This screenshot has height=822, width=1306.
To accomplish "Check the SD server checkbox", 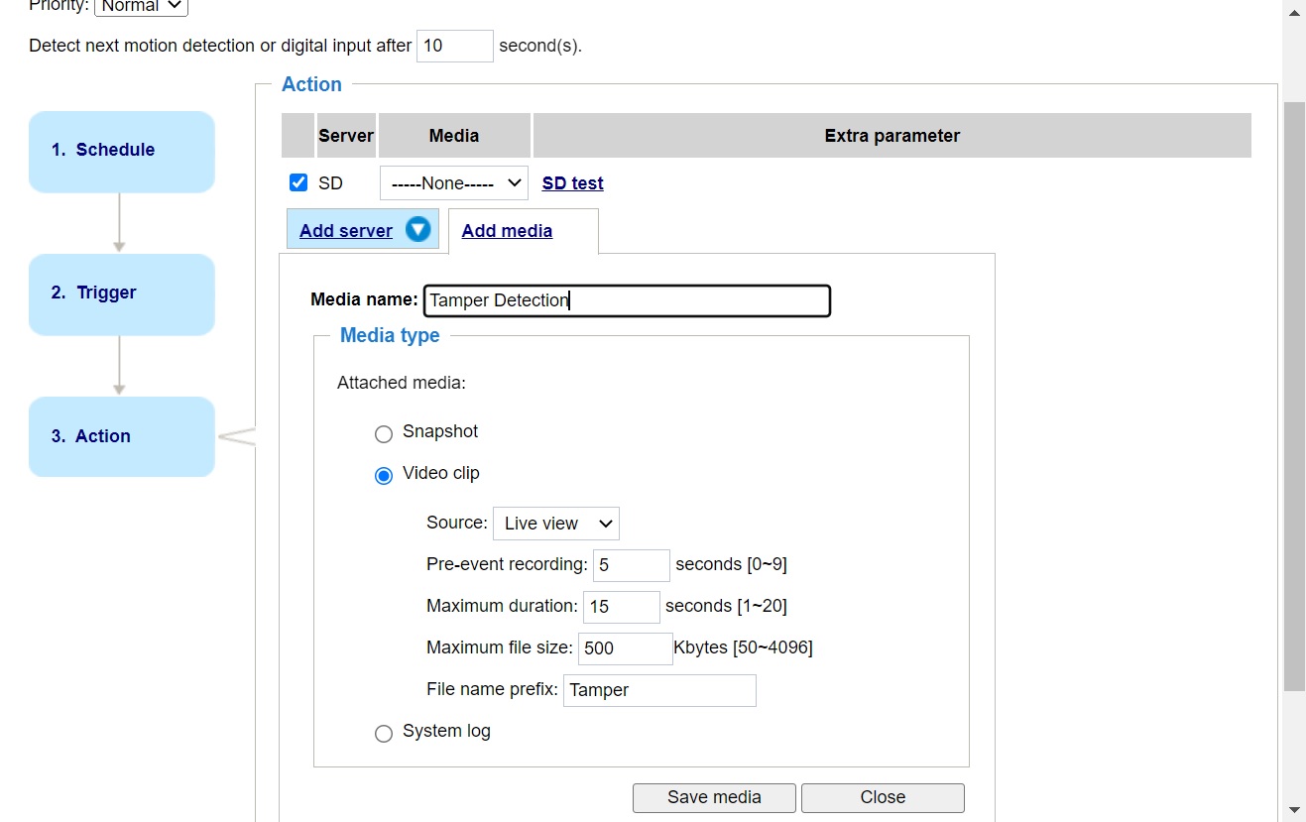I will [x=298, y=181].
